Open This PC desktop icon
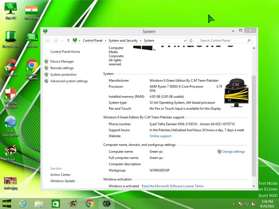This screenshot has width=279, height=209. [11, 11]
